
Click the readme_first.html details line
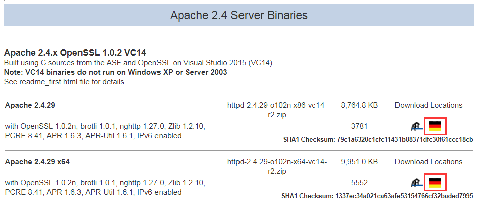[65, 82]
